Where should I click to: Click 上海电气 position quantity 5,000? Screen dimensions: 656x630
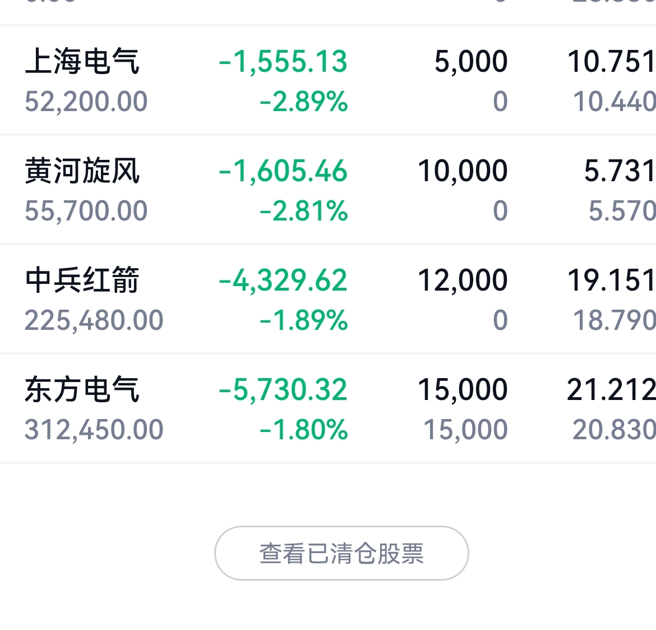(471, 61)
